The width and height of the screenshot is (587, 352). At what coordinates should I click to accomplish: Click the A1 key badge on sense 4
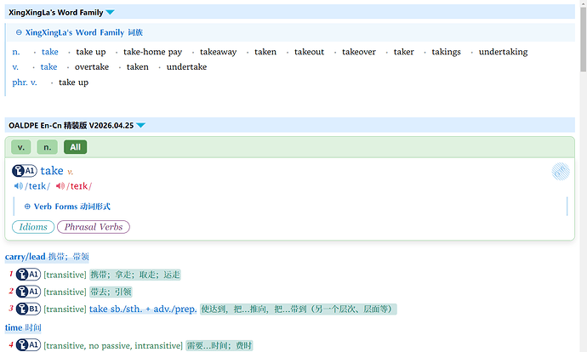point(28,345)
